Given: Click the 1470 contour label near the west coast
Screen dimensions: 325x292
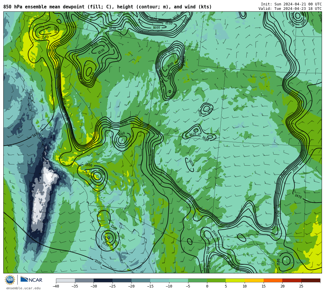Looking at the screenshot, I should tap(36, 135).
